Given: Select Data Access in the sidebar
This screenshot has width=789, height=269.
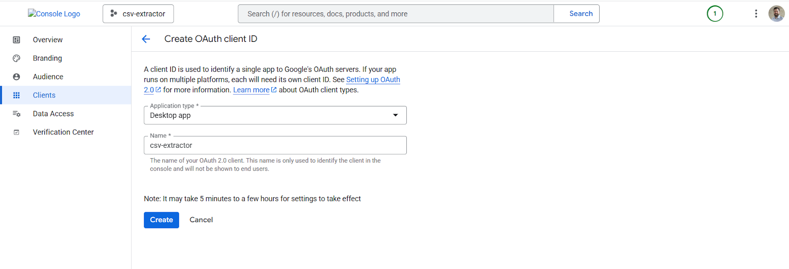Looking at the screenshot, I should tap(53, 114).
